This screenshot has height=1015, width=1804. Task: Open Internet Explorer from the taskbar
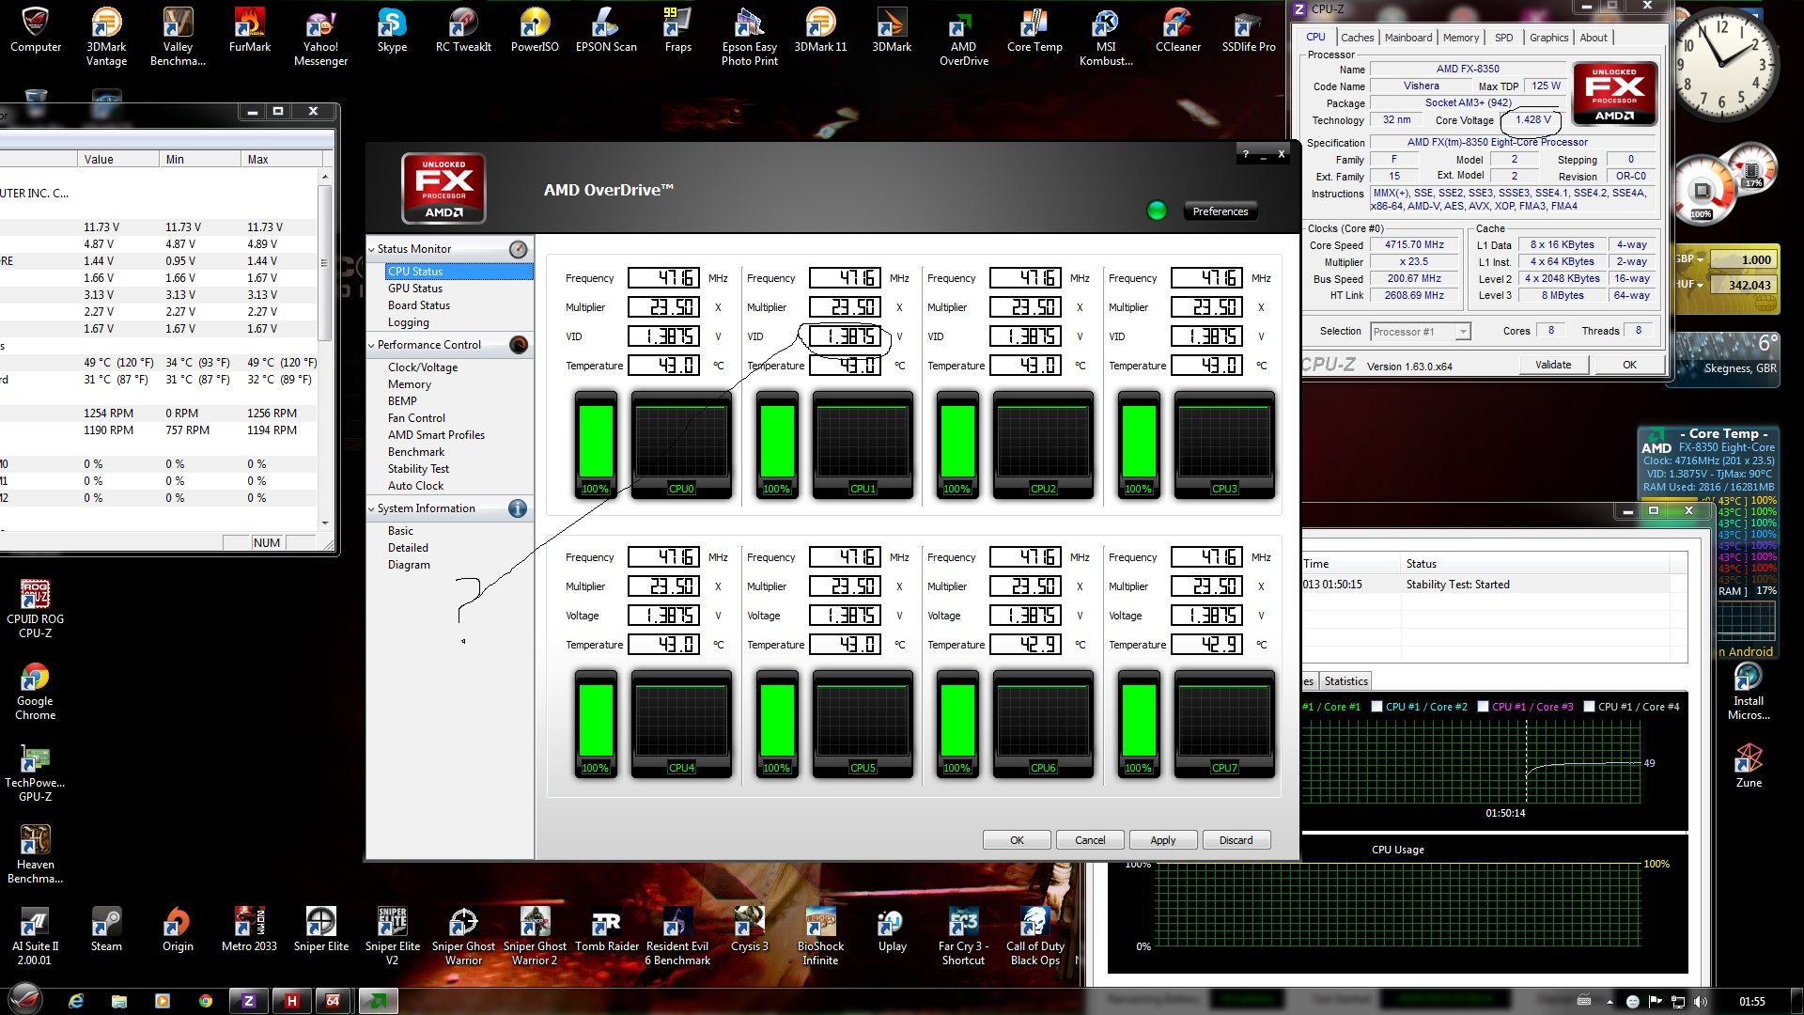coord(76,1001)
